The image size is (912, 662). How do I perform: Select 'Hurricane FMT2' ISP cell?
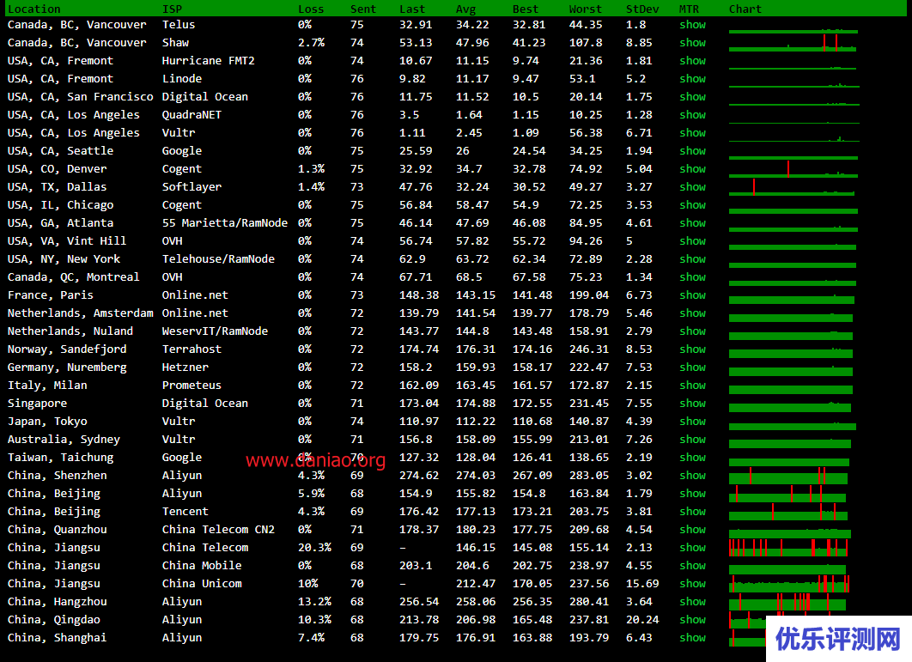208,60
